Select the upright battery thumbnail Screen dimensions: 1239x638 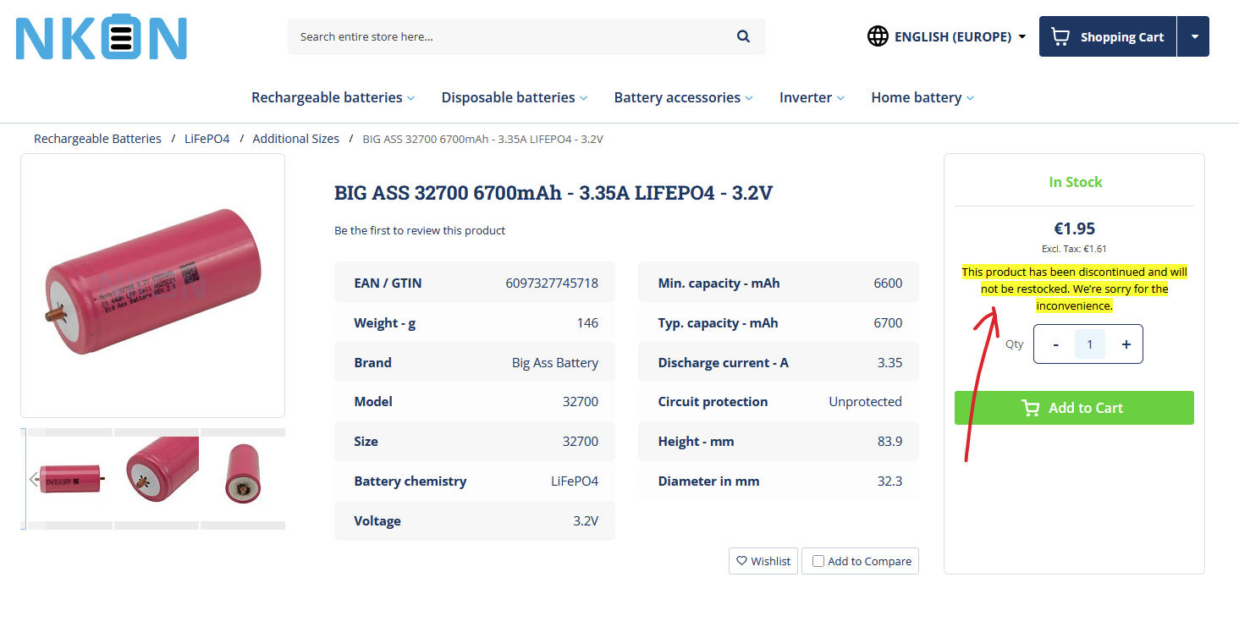[243, 478]
